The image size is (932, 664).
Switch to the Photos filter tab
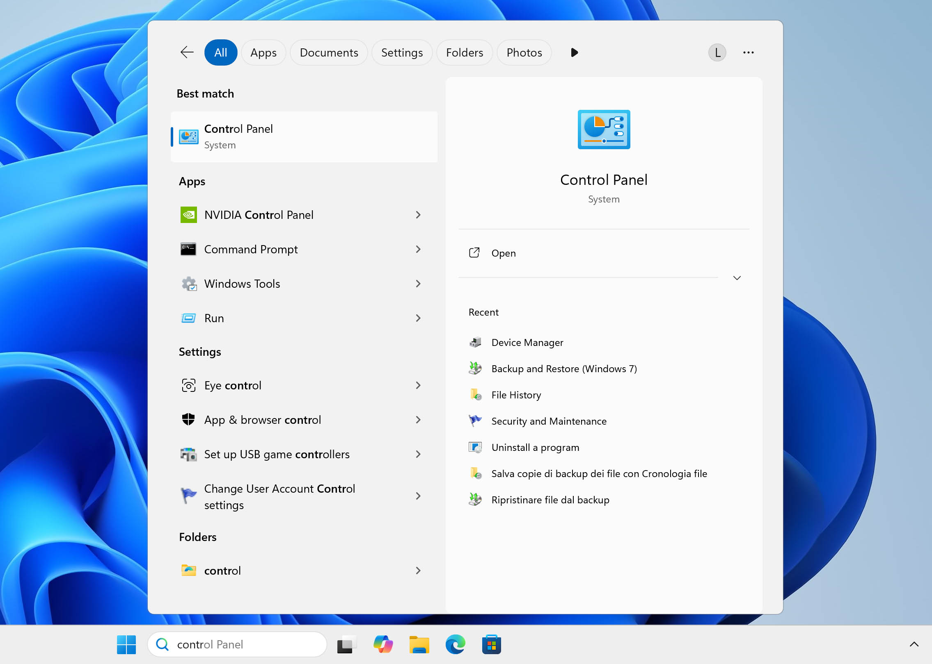coord(524,52)
